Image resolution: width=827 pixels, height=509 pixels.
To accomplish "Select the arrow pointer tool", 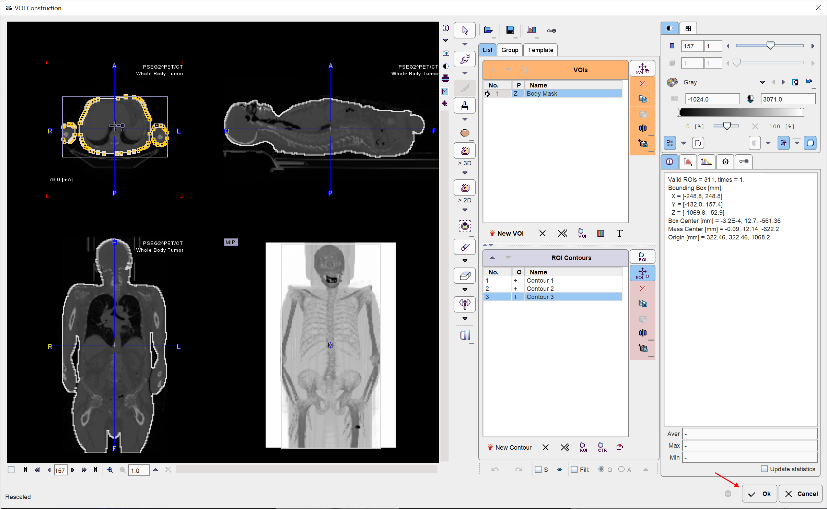I will pyautogui.click(x=465, y=31).
